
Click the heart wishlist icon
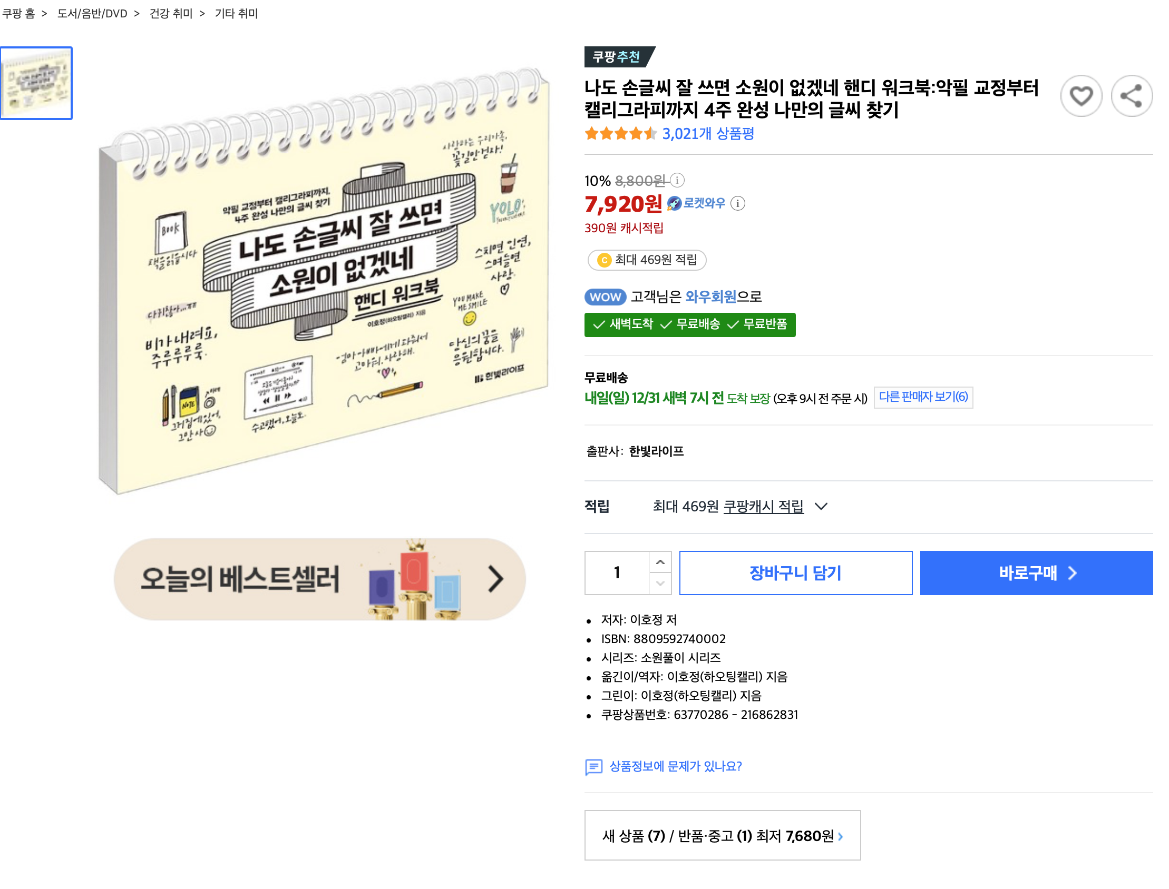(1080, 96)
